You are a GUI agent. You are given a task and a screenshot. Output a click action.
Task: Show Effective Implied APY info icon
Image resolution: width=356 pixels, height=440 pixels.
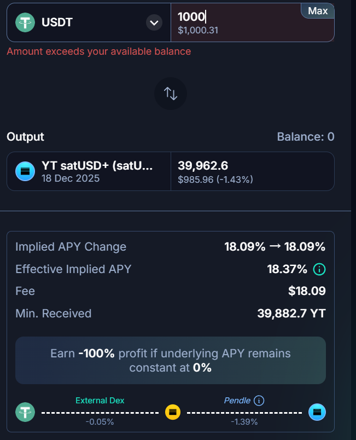319,269
